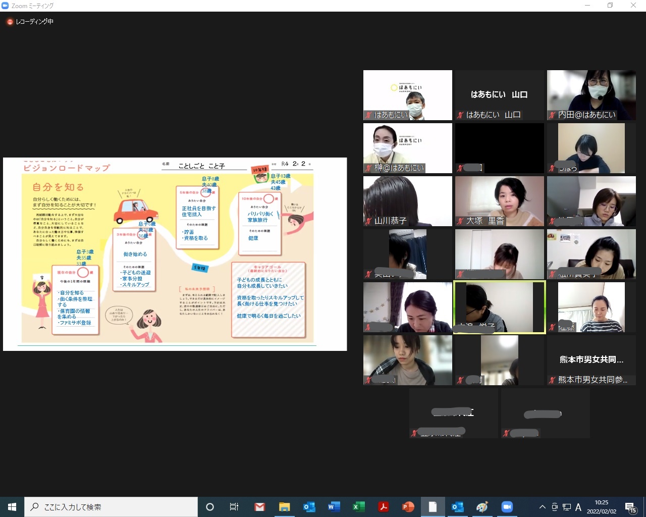Open Word from the taskbar
The image size is (646, 517).
tap(334, 507)
